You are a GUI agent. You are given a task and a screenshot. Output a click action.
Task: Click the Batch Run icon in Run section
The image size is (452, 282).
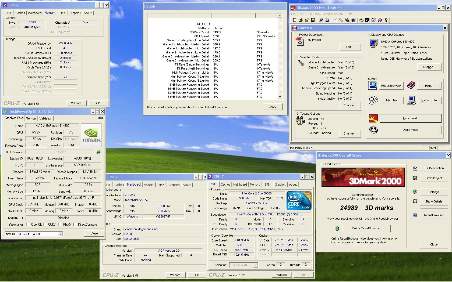point(373,100)
